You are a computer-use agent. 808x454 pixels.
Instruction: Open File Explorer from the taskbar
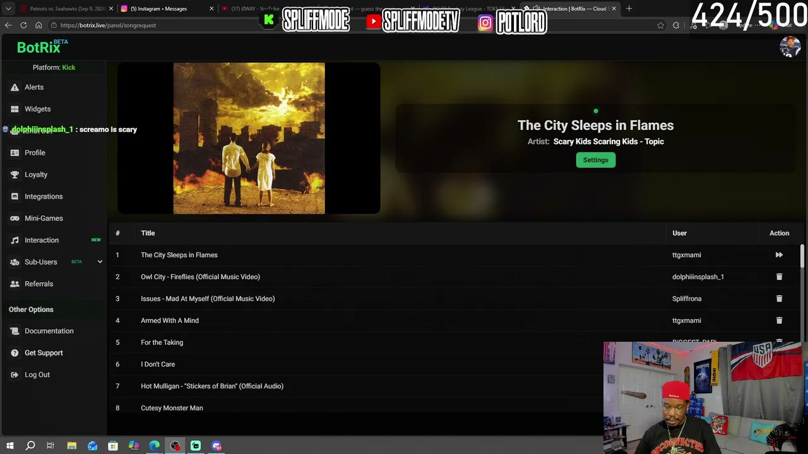71,446
